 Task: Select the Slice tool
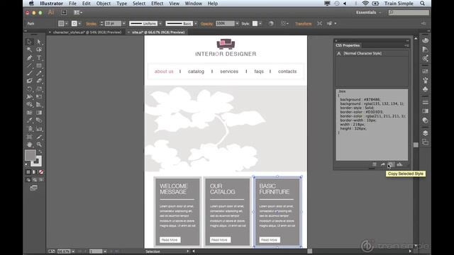(39, 137)
